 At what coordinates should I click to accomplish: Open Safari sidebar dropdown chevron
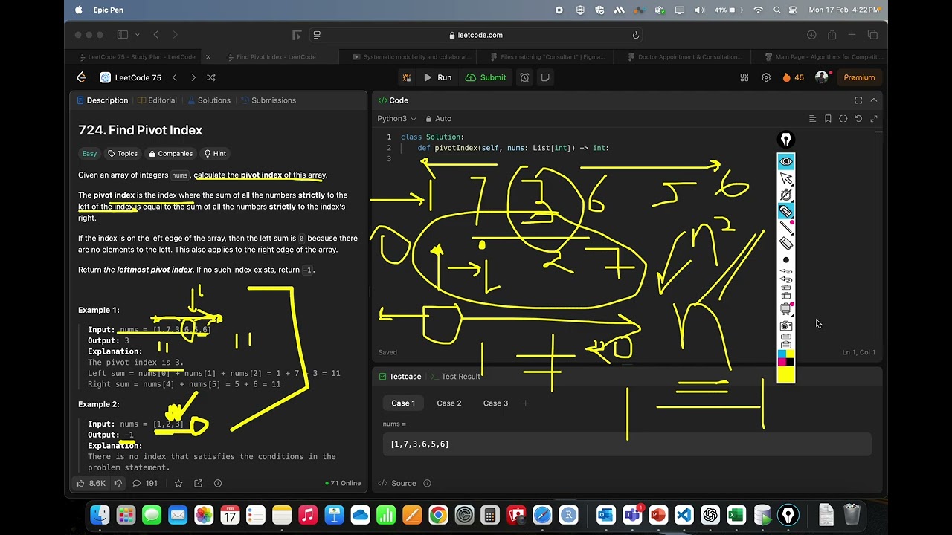[x=137, y=35]
